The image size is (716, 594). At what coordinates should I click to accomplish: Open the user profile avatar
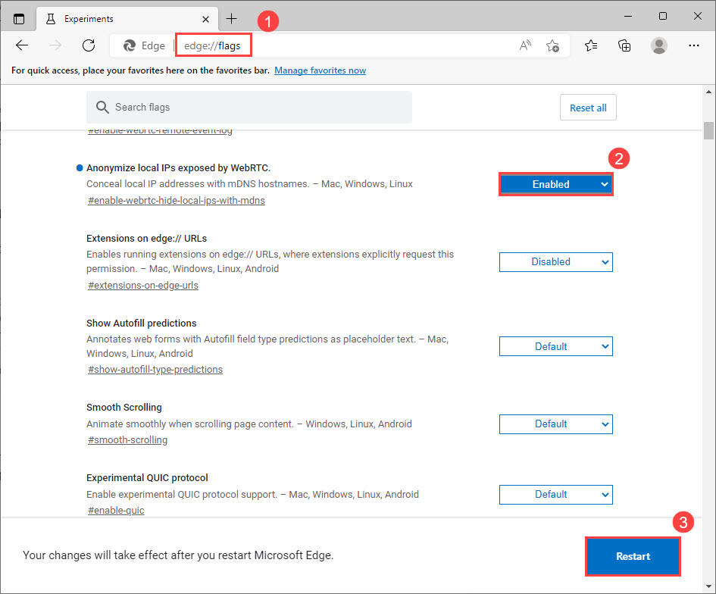pos(659,45)
